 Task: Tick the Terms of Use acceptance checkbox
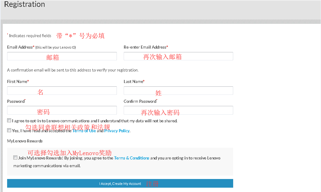click(x=9, y=130)
